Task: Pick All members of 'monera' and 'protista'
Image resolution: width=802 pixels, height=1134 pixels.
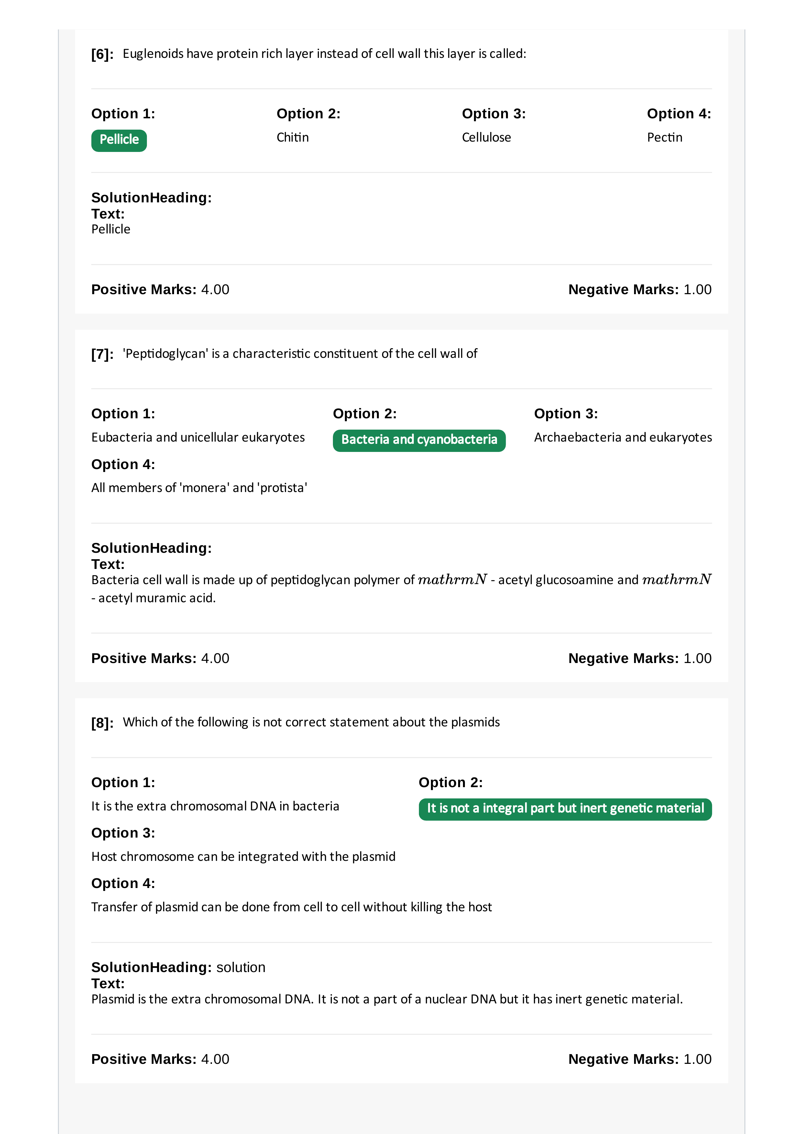Action: point(199,488)
